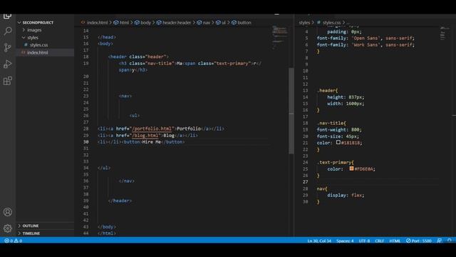
Task: Click the .header selector in CSS
Action: [x=326, y=91]
